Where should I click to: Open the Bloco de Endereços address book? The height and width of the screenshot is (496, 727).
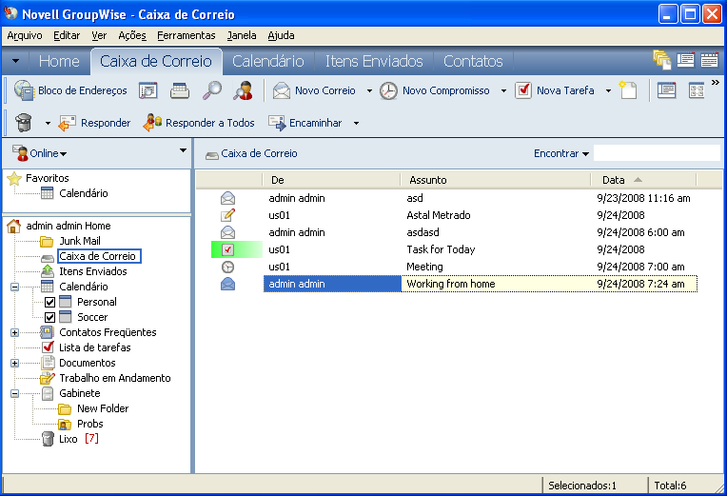pos(70,91)
